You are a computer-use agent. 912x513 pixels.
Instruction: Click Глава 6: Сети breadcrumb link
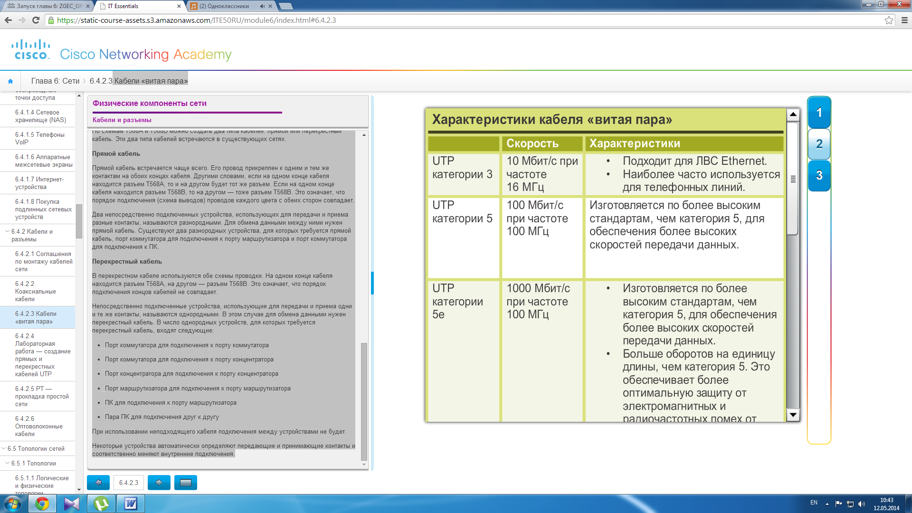55,81
